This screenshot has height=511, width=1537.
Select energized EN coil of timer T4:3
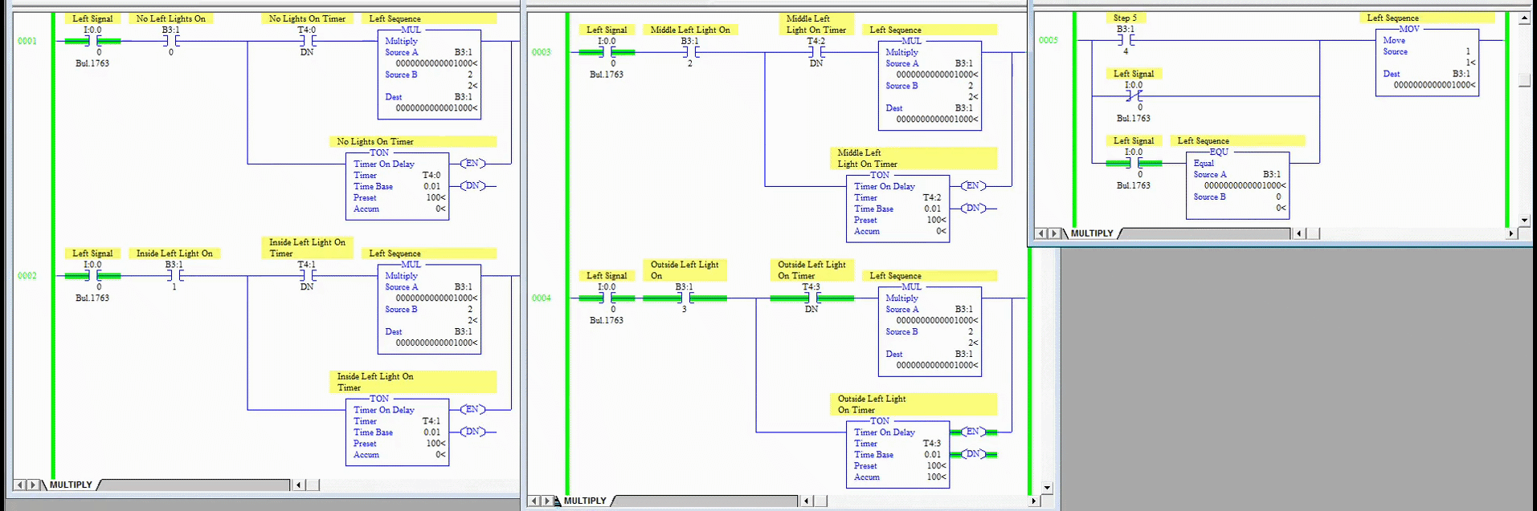pyautogui.click(x=973, y=432)
